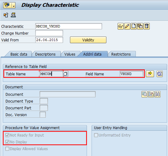Enable the Display Allowed Values checkbox
This screenshot has width=168, height=156.
point(7,149)
